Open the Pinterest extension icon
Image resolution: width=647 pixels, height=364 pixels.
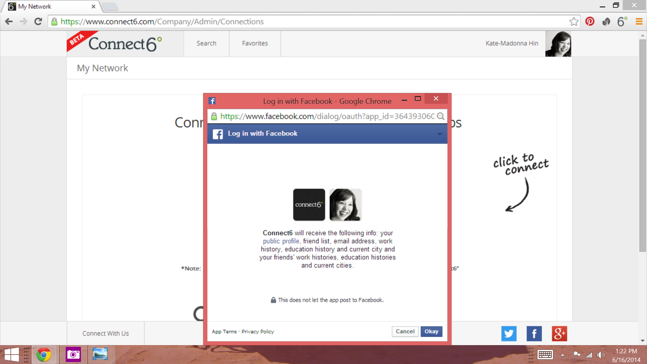click(x=590, y=22)
